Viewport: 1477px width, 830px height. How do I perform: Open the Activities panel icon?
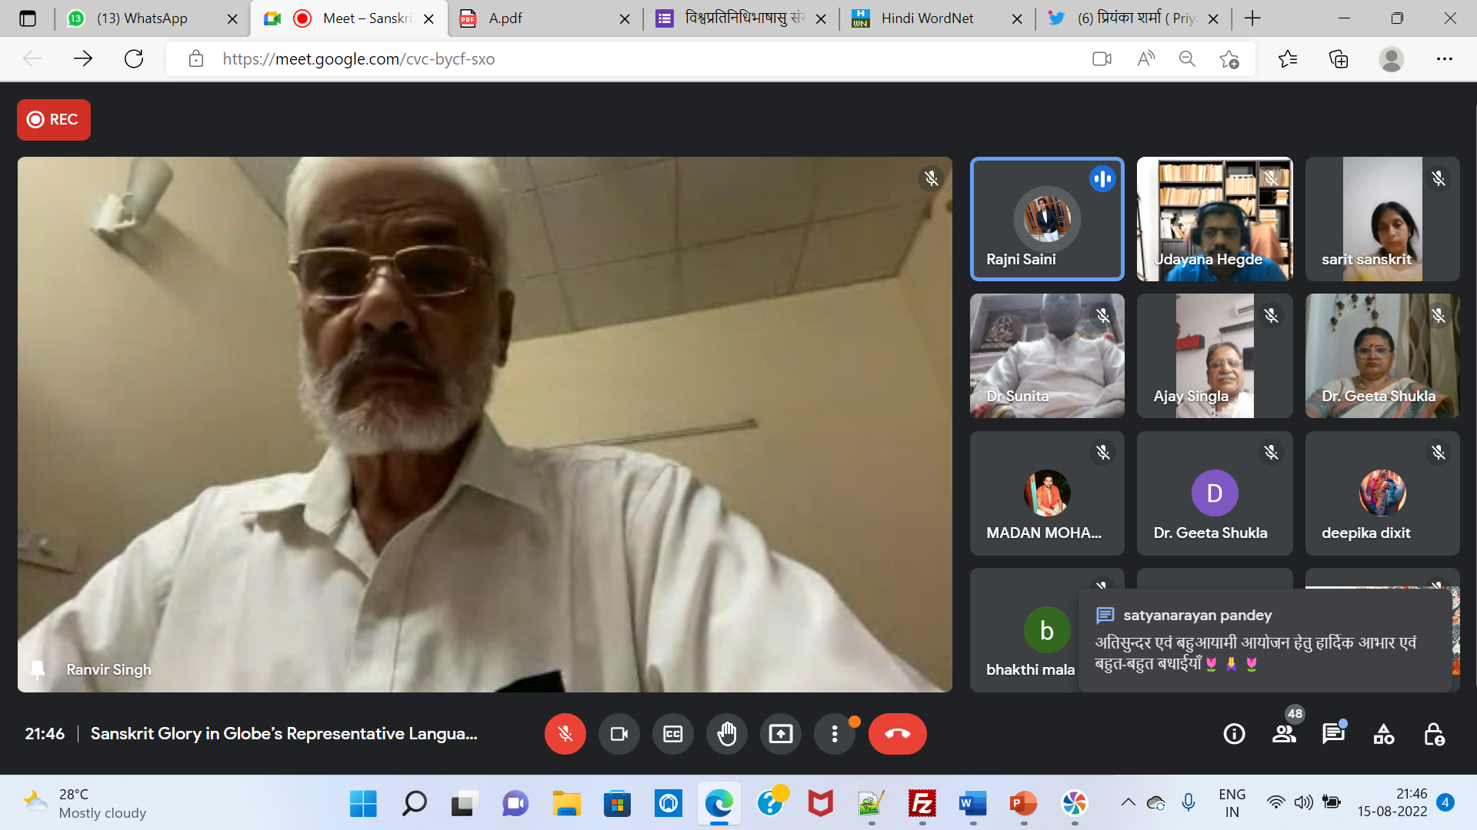click(1383, 734)
